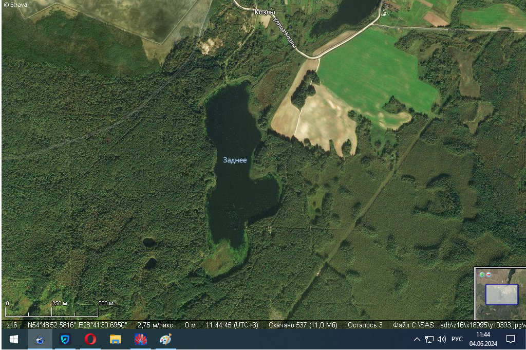Click the z16 zoom level indicator

[x=12, y=325]
